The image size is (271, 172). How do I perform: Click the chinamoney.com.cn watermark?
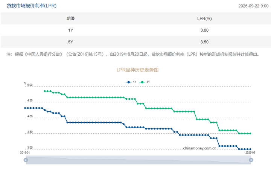pos(199,148)
